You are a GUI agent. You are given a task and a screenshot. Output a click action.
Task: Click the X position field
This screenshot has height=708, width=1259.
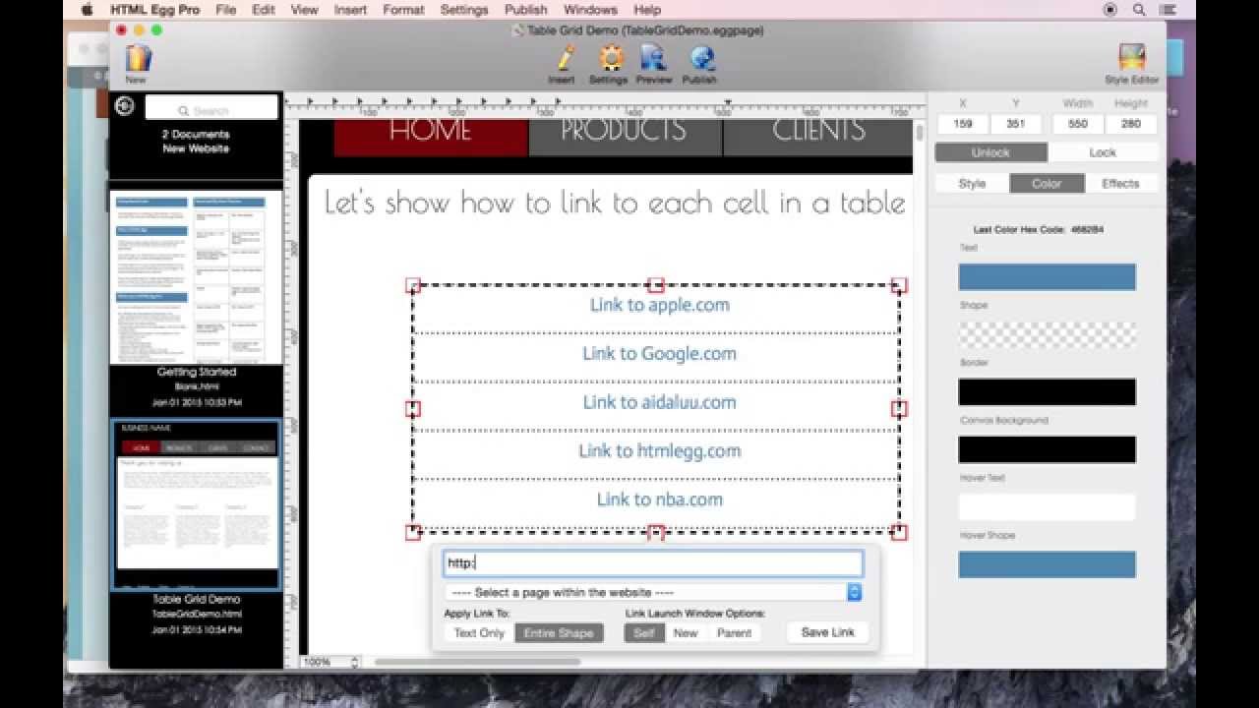tap(963, 124)
